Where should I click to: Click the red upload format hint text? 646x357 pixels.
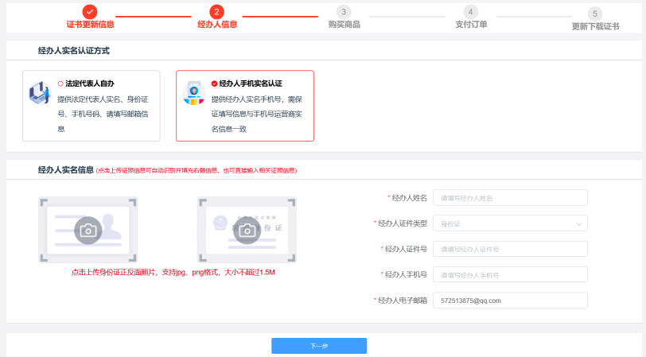(173, 272)
